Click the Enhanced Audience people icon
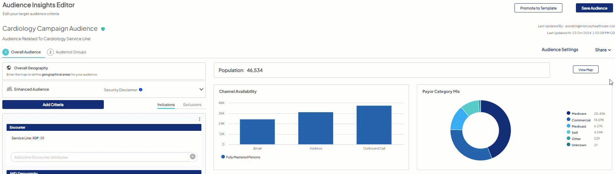Screen dimensions: 615x174 tap(10, 89)
